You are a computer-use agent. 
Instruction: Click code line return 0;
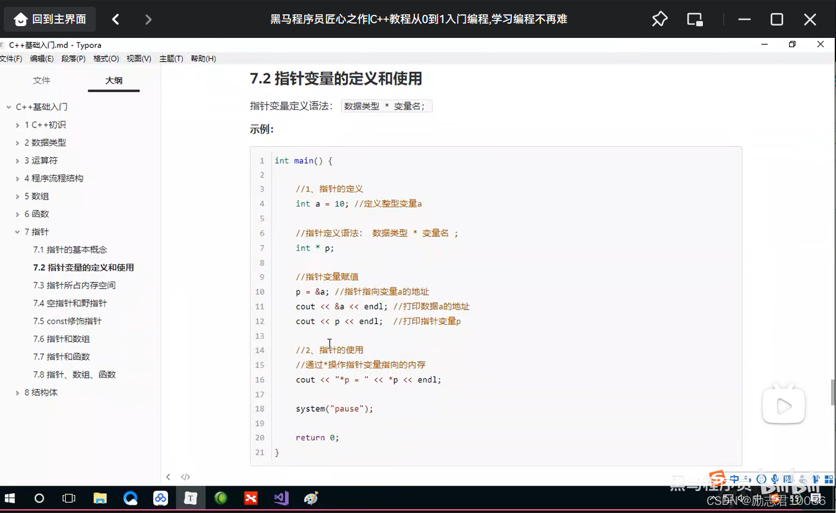[317, 438]
